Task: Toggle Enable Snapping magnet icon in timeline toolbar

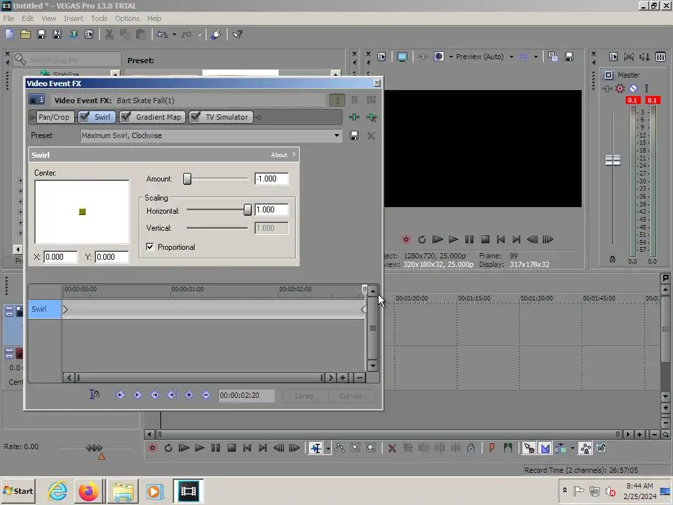Action: pyautogui.click(x=529, y=448)
